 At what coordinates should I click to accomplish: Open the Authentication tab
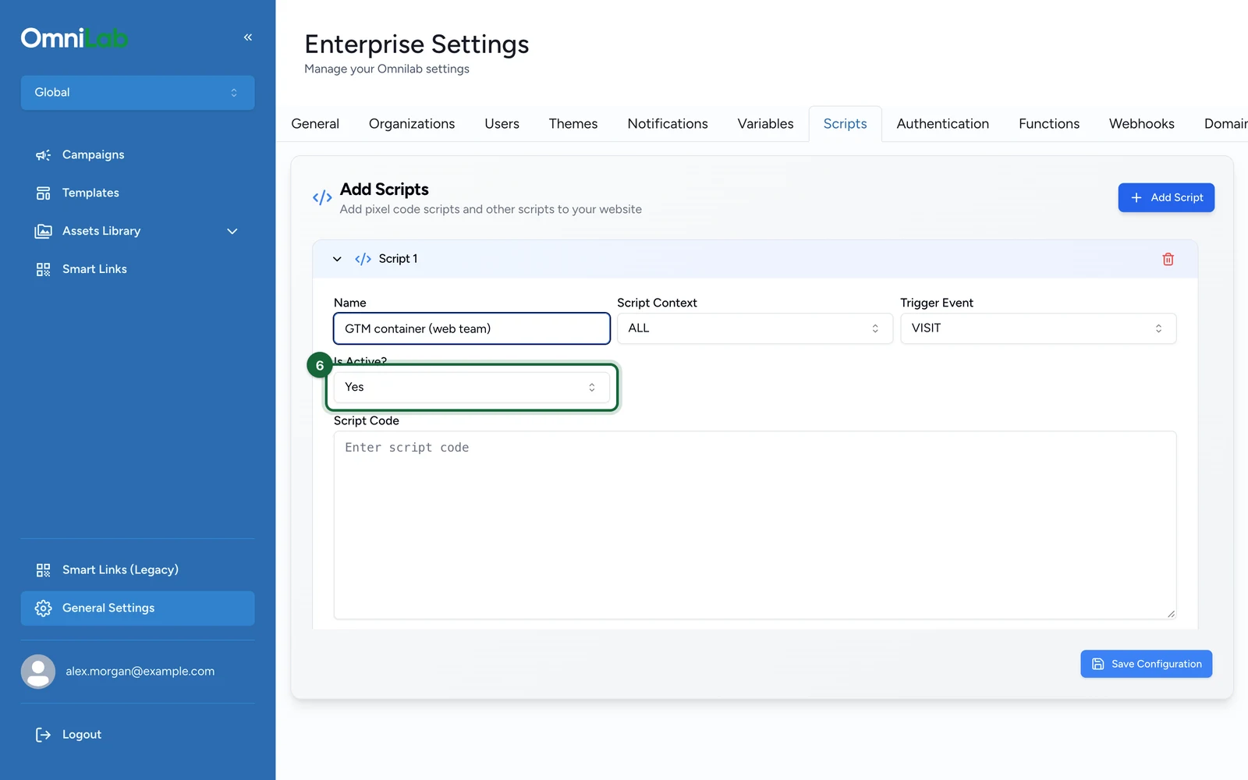click(x=943, y=124)
